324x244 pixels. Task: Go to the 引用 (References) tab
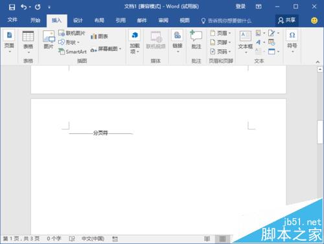pyautogui.click(x=121, y=21)
